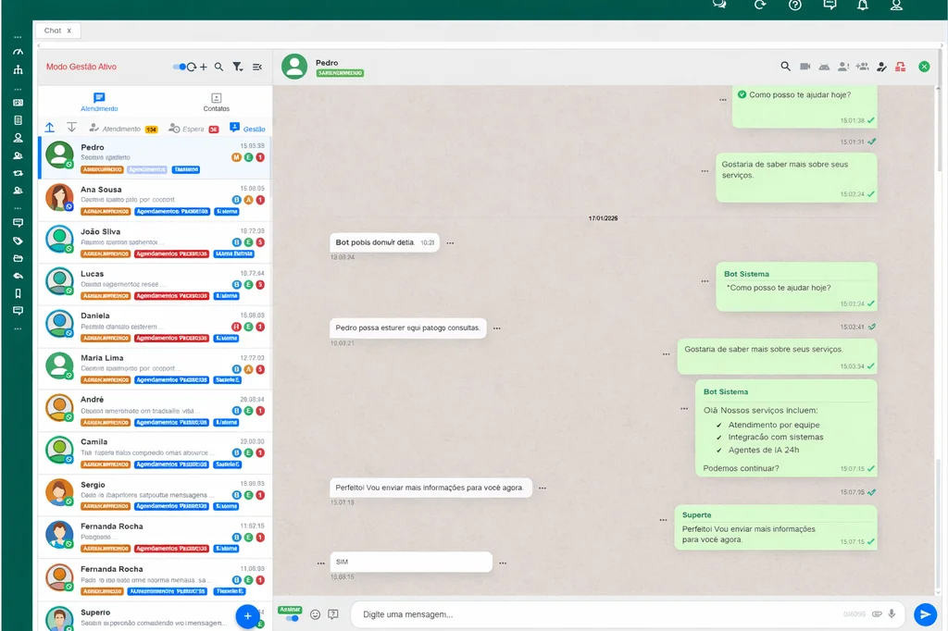948x631 pixels.
Task: Click the message input field
Action: pos(592,614)
